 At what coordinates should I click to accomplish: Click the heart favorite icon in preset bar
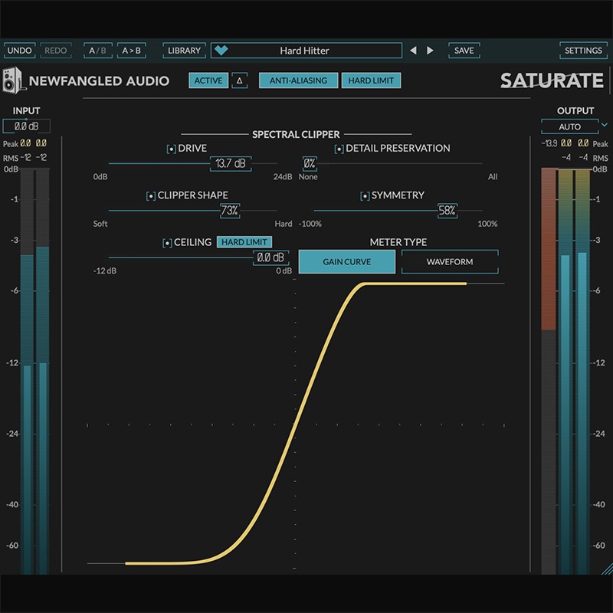pyautogui.click(x=221, y=50)
